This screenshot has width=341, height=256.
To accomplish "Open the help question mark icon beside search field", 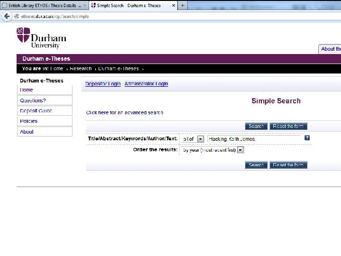I will tap(307, 138).
